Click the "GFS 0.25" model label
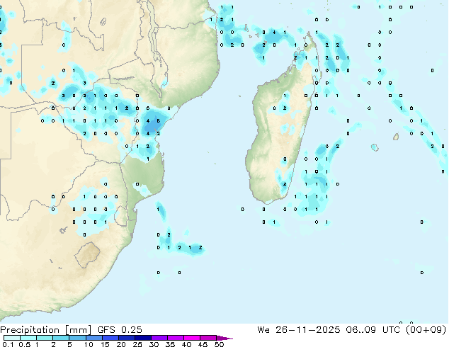449x347 pixels. click(x=120, y=330)
